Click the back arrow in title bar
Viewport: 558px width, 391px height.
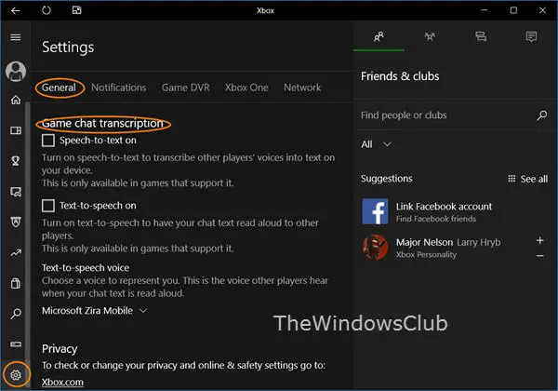coord(15,10)
